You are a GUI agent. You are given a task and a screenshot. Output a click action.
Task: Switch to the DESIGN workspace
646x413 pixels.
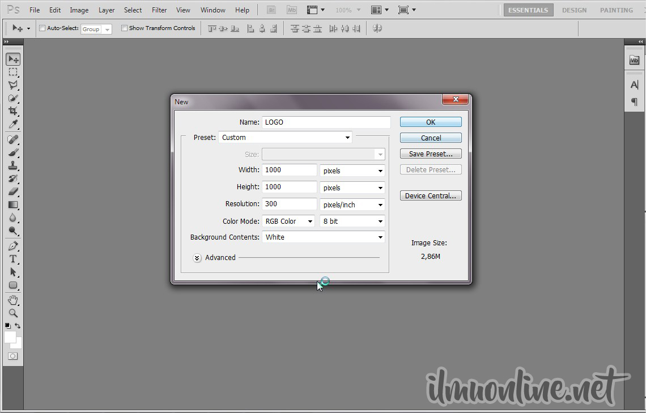click(x=574, y=10)
